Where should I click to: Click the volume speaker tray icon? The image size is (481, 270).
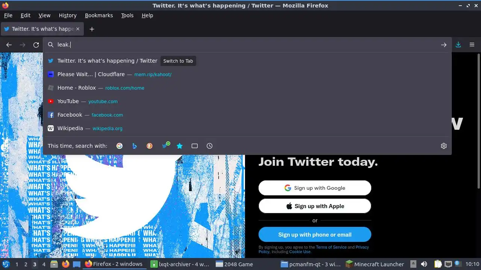(424, 264)
